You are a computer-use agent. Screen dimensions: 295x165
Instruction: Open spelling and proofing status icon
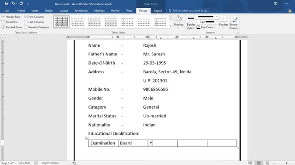(36, 163)
